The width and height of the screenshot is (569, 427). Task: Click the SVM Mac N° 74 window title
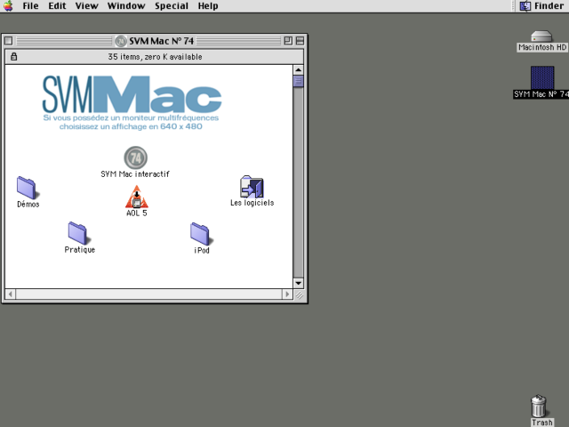[x=162, y=41]
